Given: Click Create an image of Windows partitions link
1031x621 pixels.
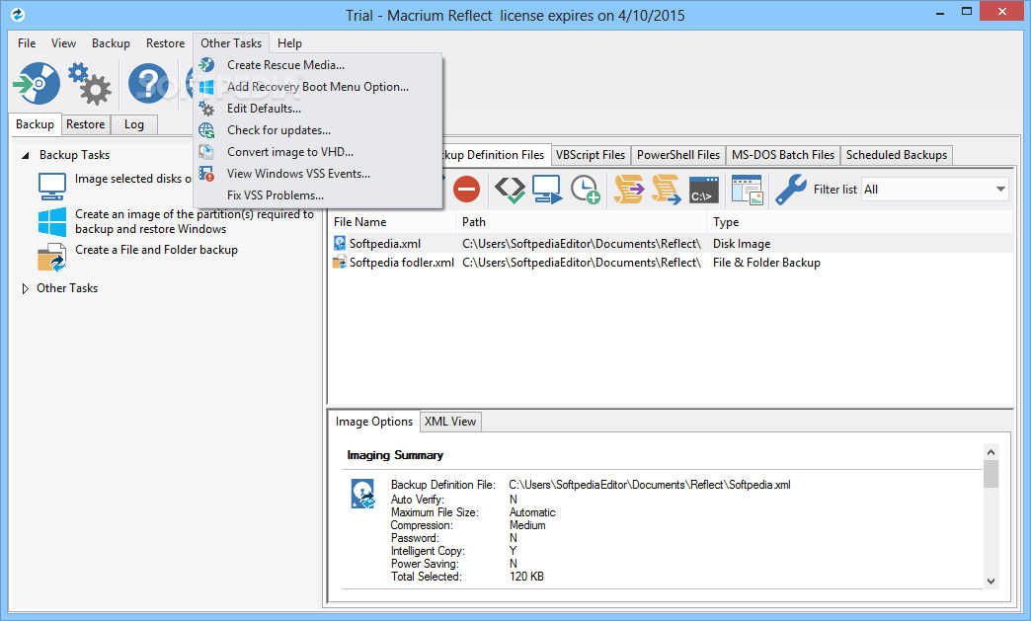Looking at the screenshot, I should click(x=195, y=221).
